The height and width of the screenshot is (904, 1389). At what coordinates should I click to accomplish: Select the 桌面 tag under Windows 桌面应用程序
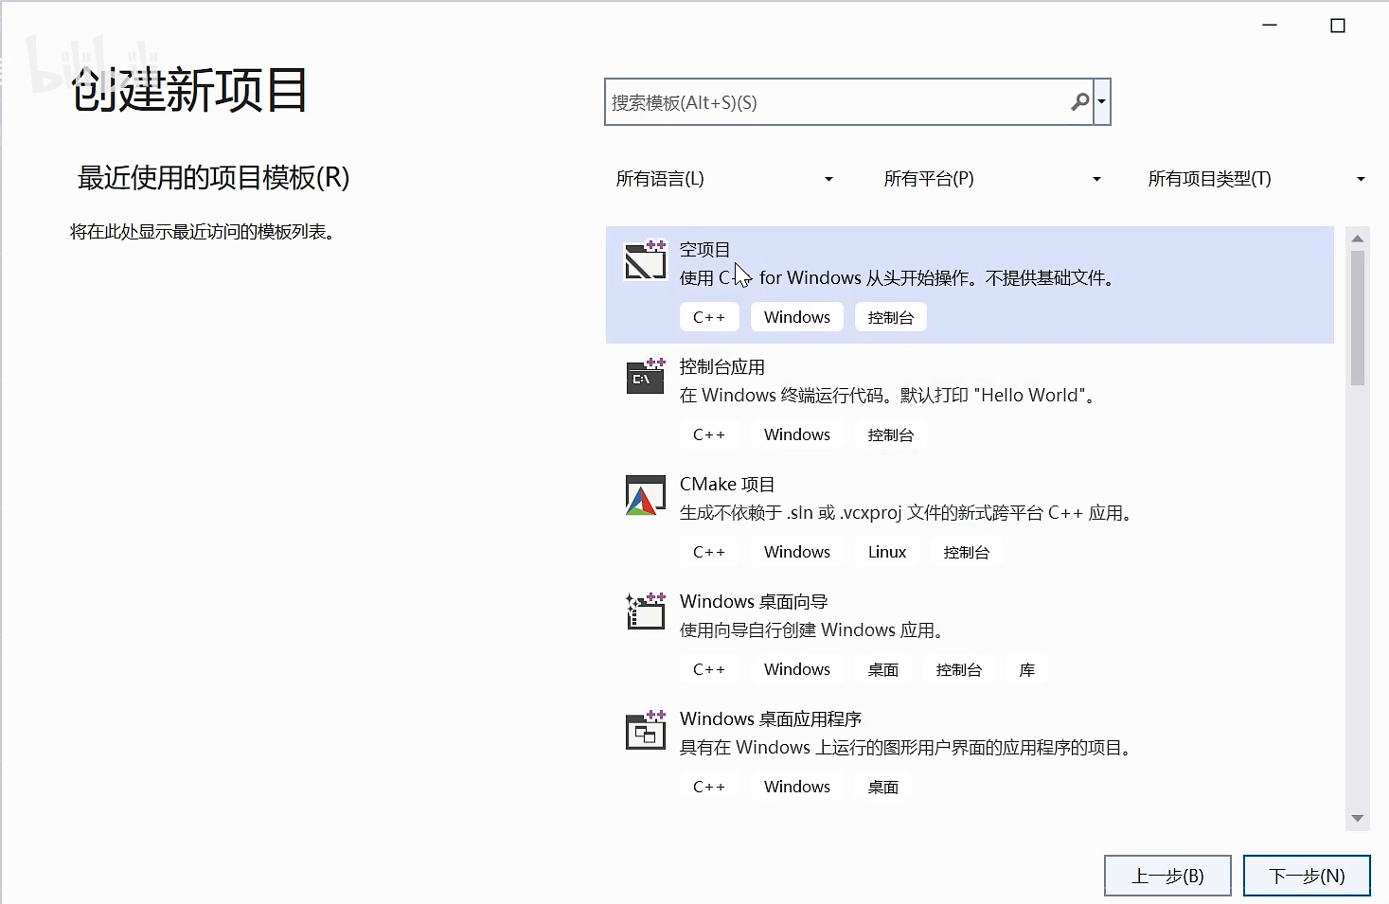coord(881,786)
